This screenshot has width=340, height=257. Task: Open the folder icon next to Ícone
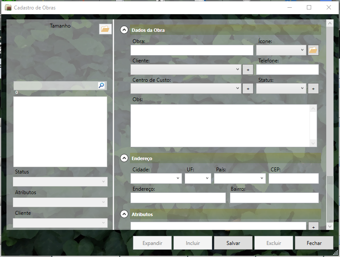click(x=313, y=50)
